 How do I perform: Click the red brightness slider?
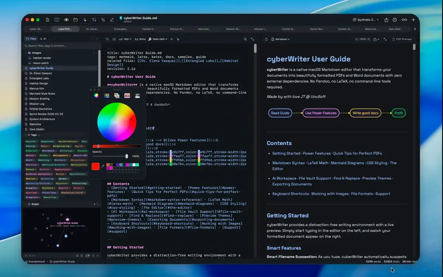point(116,146)
